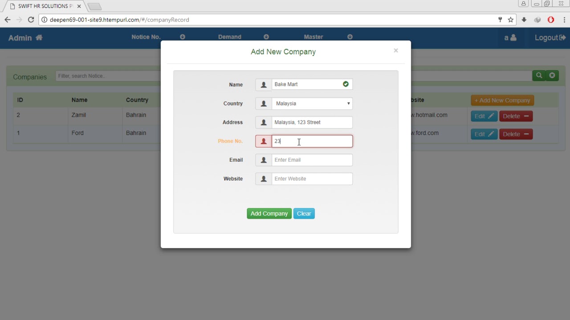Bookmark the page with the star icon
The image size is (570, 320).
pyautogui.click(x=511, y=20)
